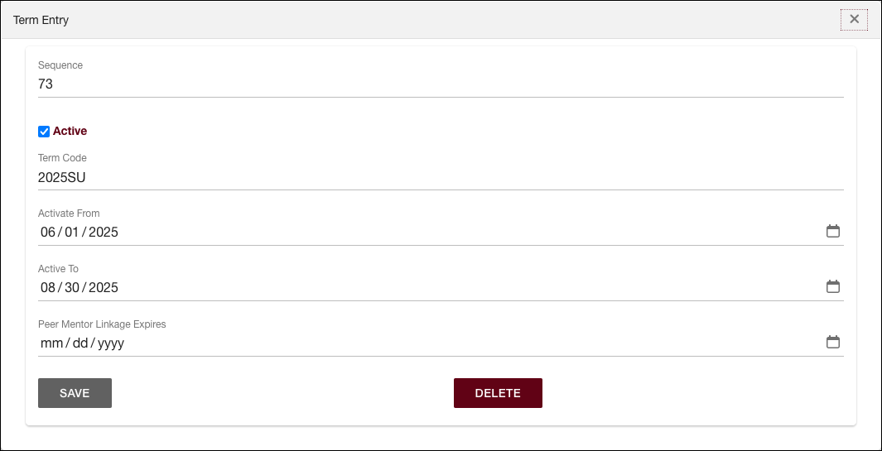Select the month in Active To date
This screenshot has width=882, height=451.
click(x=48, y=288)
